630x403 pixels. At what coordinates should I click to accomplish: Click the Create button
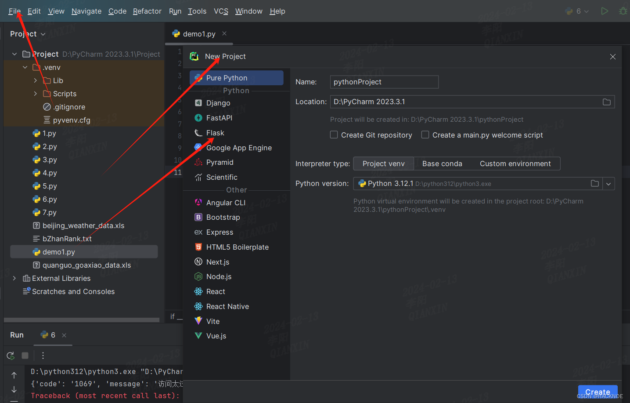[598, 392]
